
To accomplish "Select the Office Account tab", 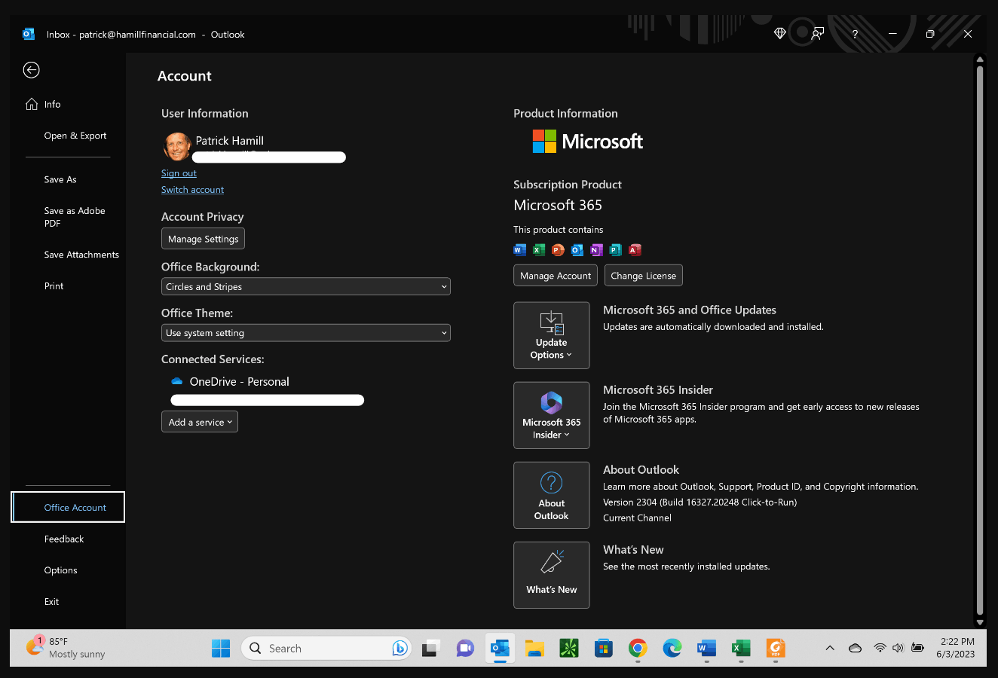I will 68,507.
